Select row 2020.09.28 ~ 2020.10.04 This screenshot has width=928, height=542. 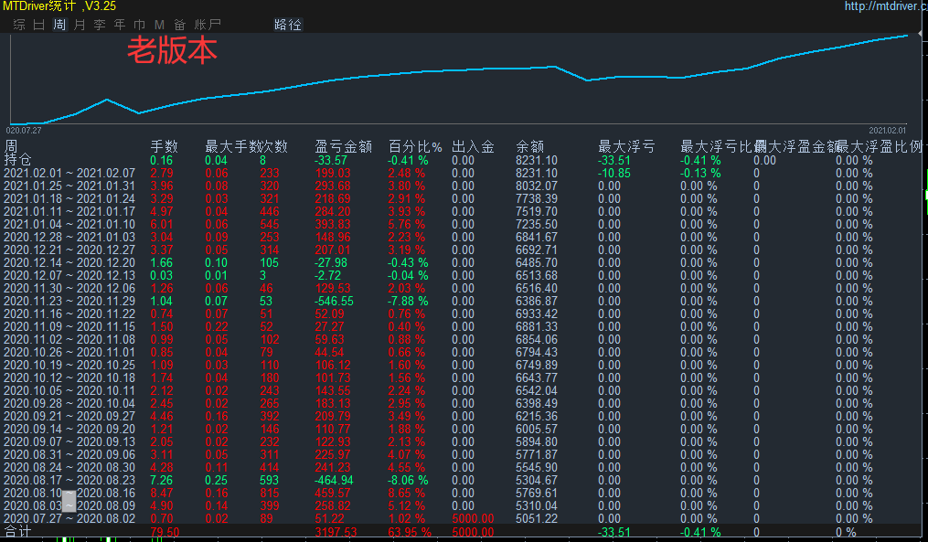[69, 404]
